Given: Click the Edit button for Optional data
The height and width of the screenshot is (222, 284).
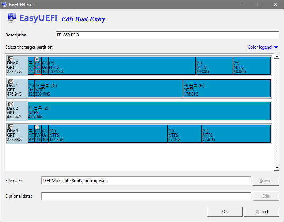Looking at the screenshot, I should pyautogui.click(x=266, y=196).
